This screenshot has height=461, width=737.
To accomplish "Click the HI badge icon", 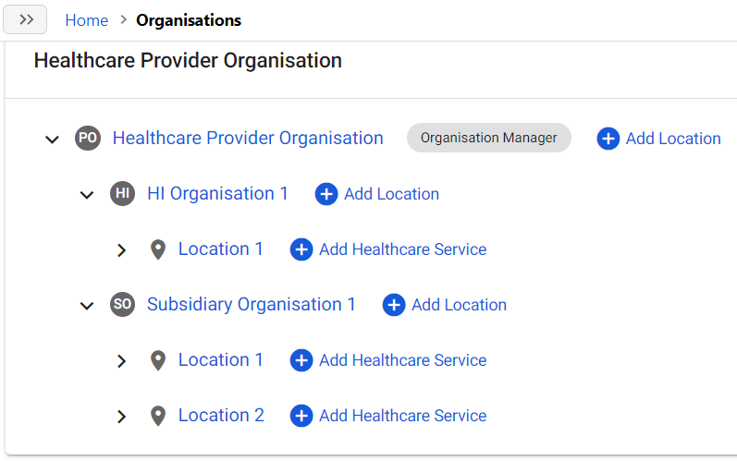I will tap(123, 193).
